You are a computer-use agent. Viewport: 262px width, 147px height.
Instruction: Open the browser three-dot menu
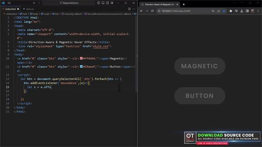[258, 11]
